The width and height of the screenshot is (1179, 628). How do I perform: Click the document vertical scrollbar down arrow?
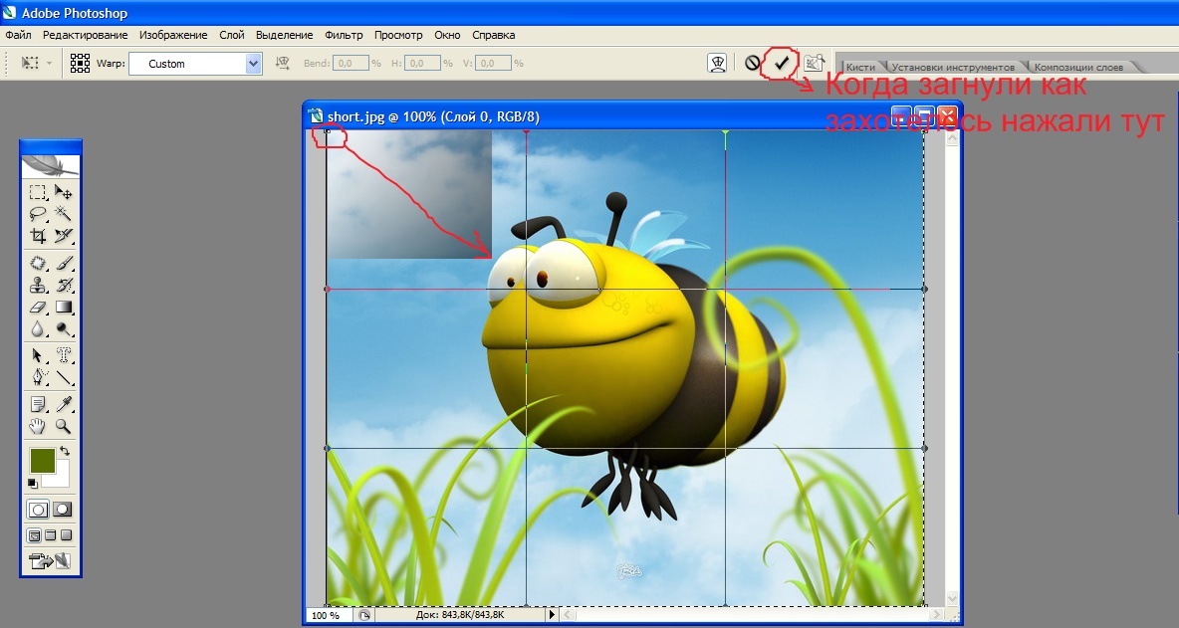click(953, 599)
